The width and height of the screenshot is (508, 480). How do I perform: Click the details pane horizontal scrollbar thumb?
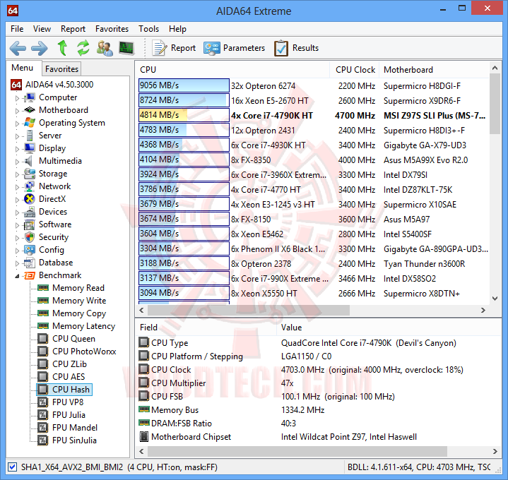tap(297, 451)
